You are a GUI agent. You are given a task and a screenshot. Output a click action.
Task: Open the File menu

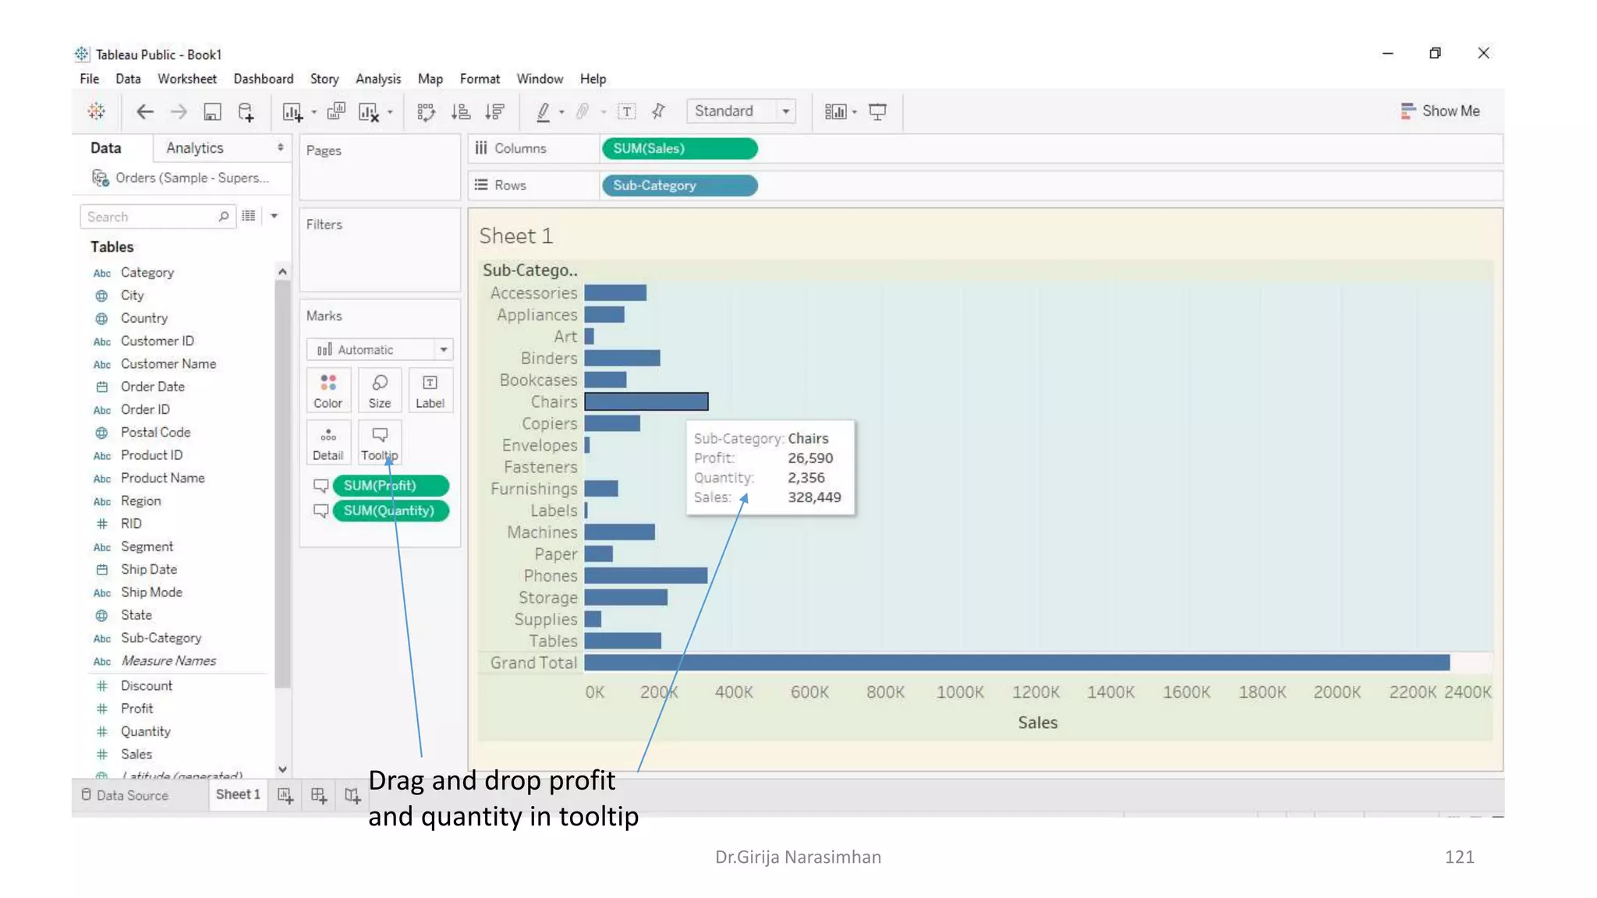pyautogui.click(x=90, y=79)
